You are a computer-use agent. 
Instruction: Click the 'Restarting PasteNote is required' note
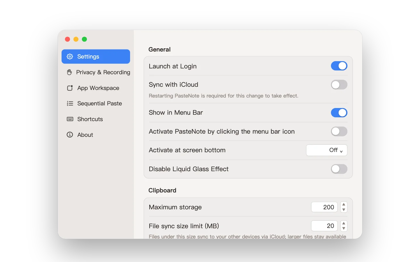223,96
